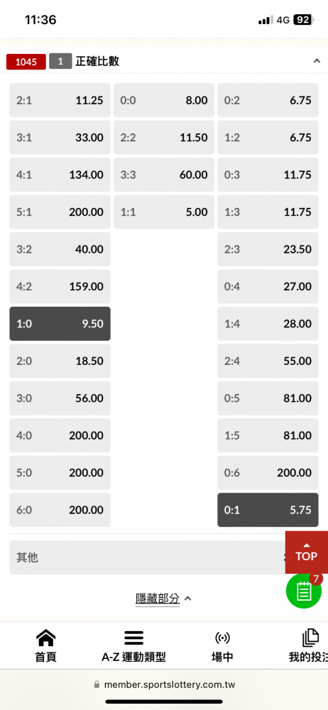Select the 其他 other-score option
This screenshot has height=710, width=328.
click(x=147, y=557)
